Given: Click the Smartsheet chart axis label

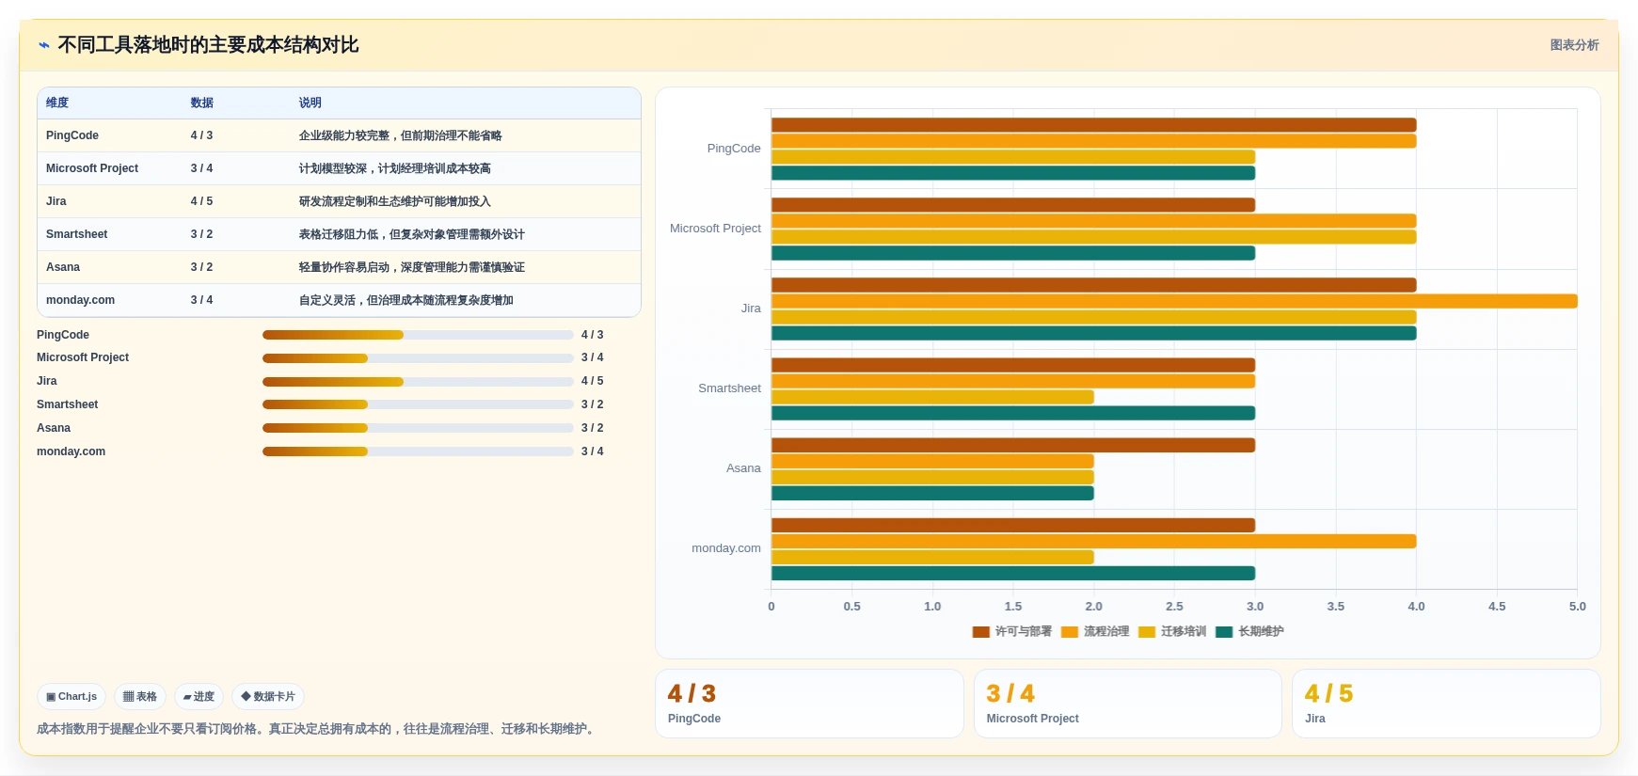Looking at the screenshot, I should pos(729,388).
